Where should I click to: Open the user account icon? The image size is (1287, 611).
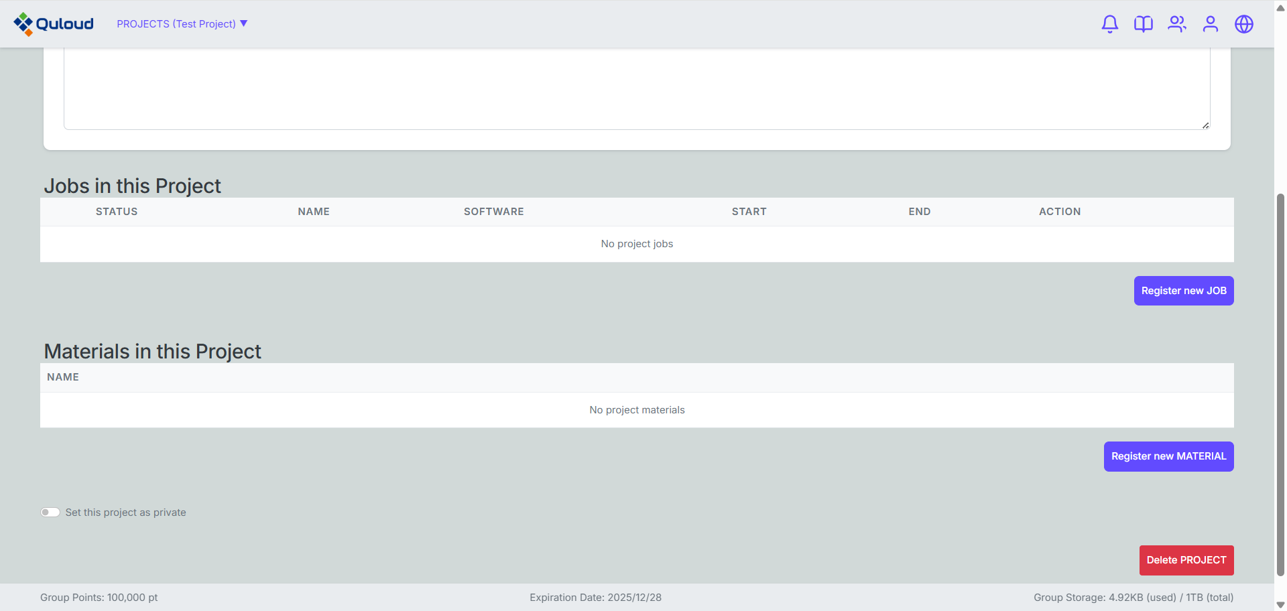coord(1210,24)
